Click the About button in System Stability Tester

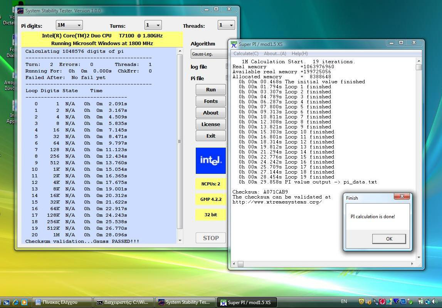(211, 113)
